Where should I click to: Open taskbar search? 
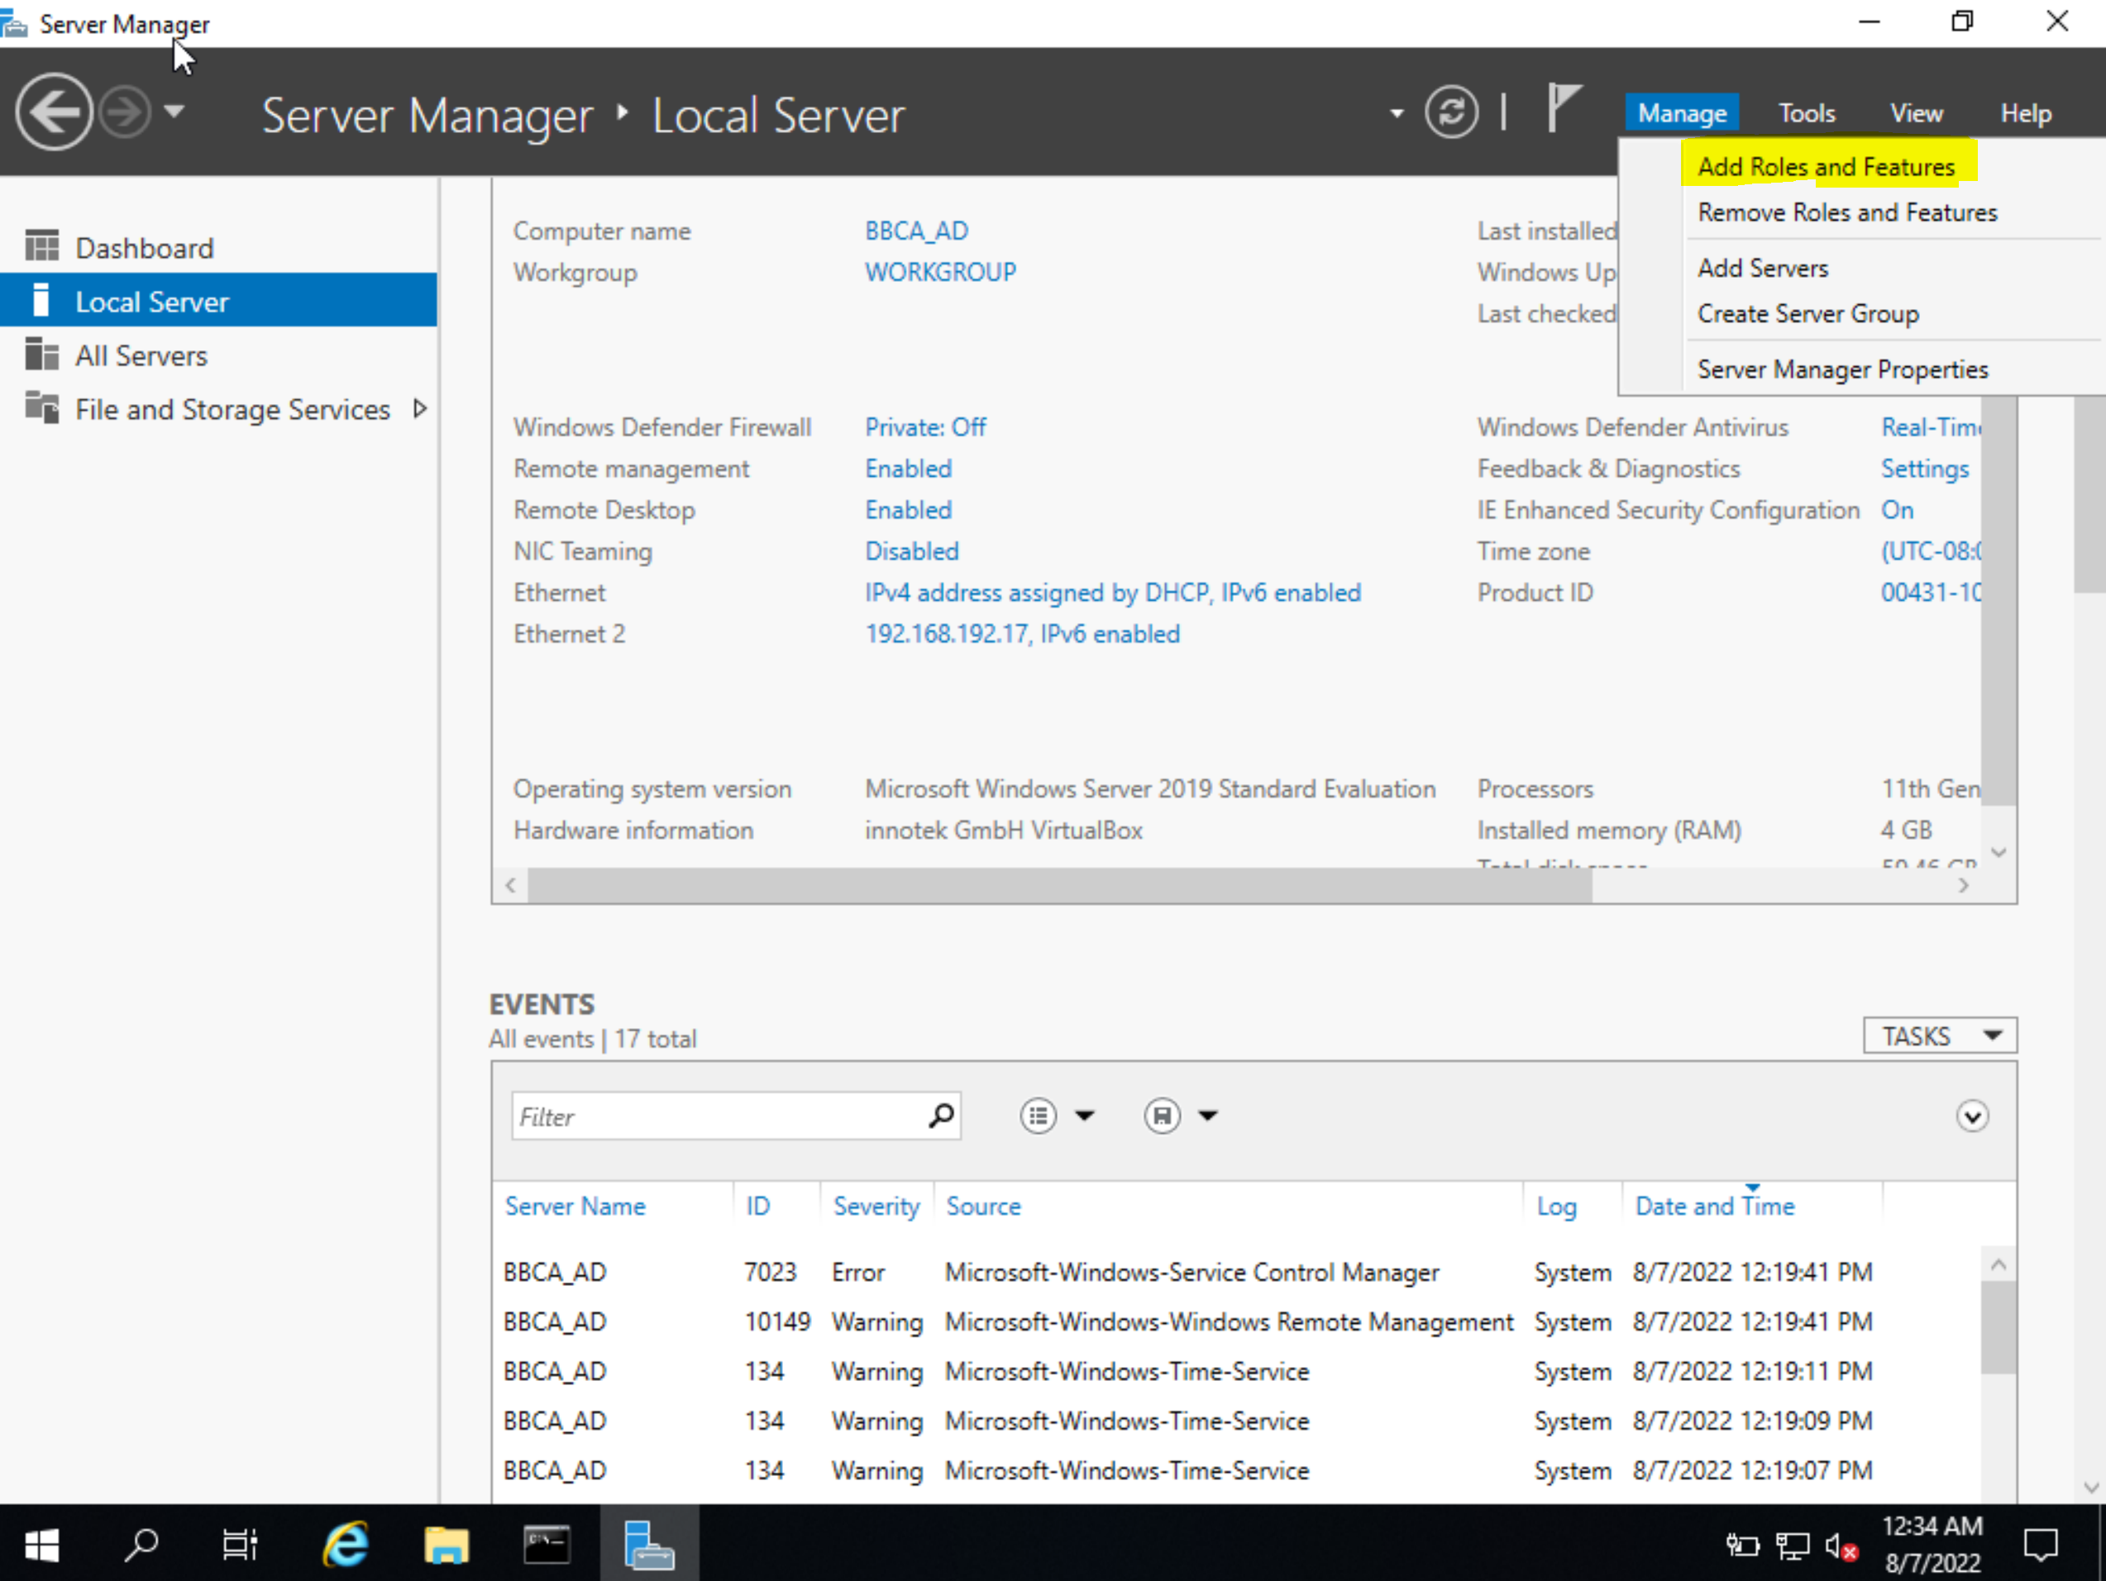pyautogui.click(x=141, y=1543)
